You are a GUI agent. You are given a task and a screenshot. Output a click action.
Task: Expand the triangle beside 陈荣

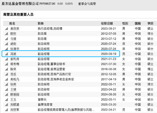6,69
